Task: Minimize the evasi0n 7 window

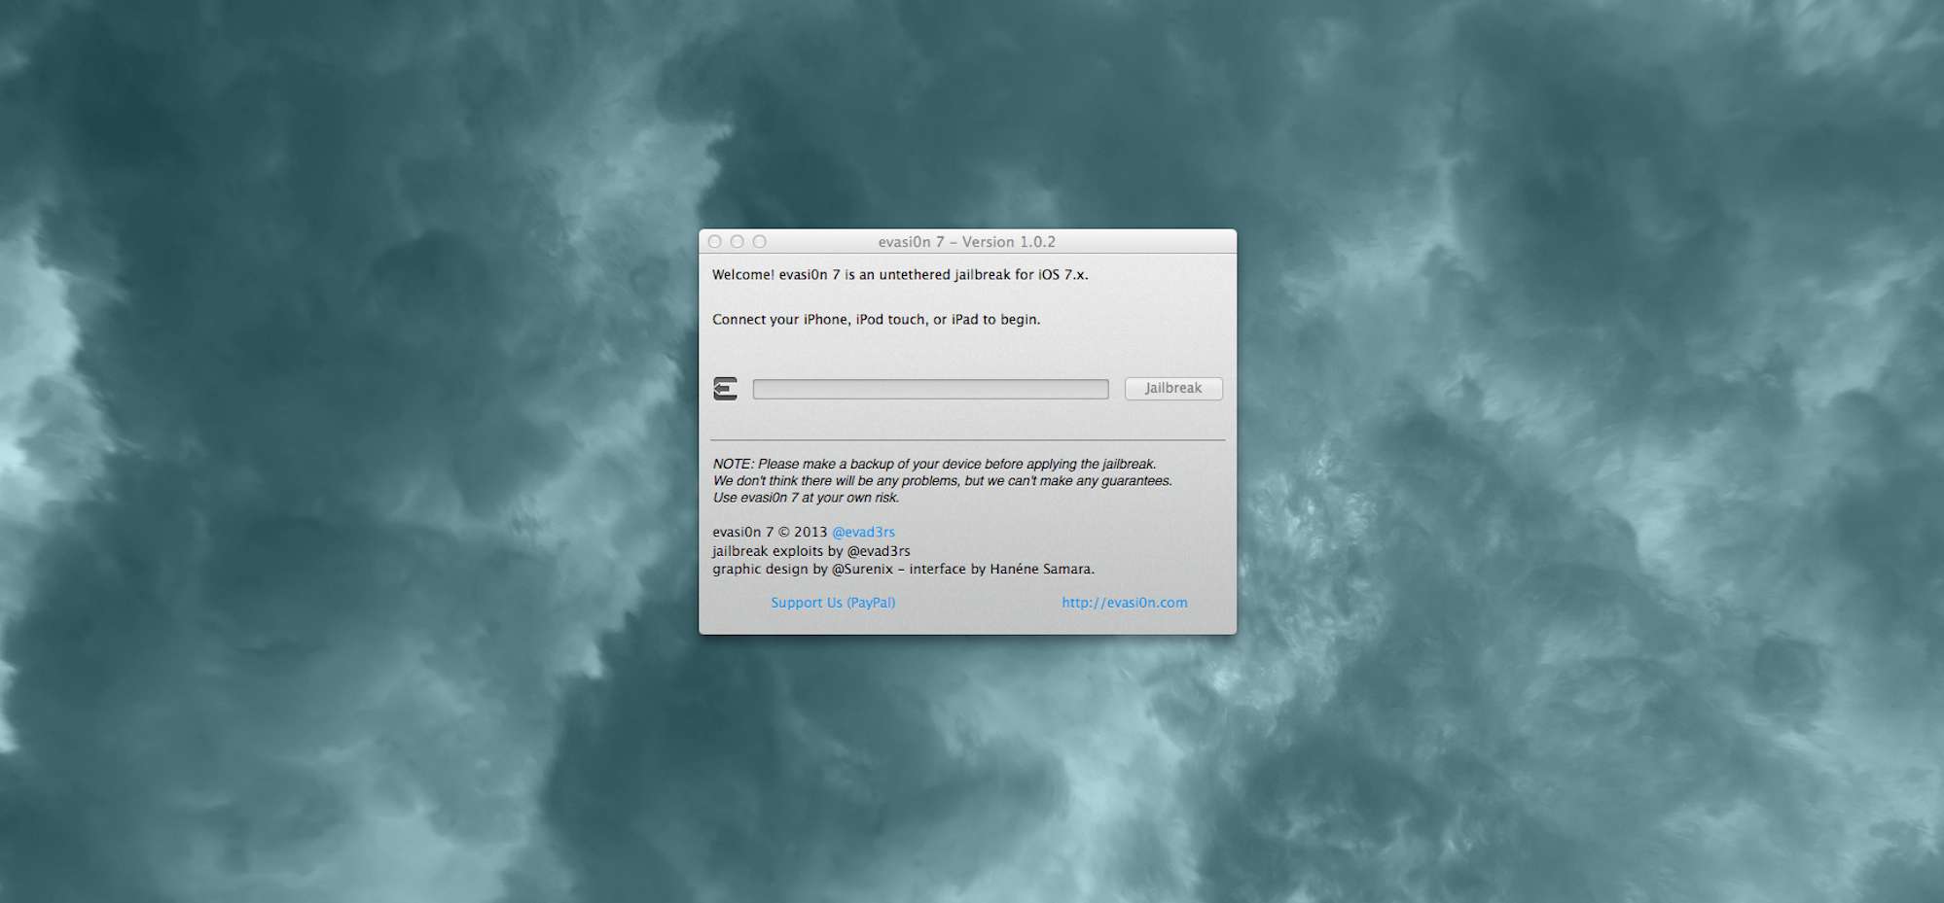Action: point(738,241)
